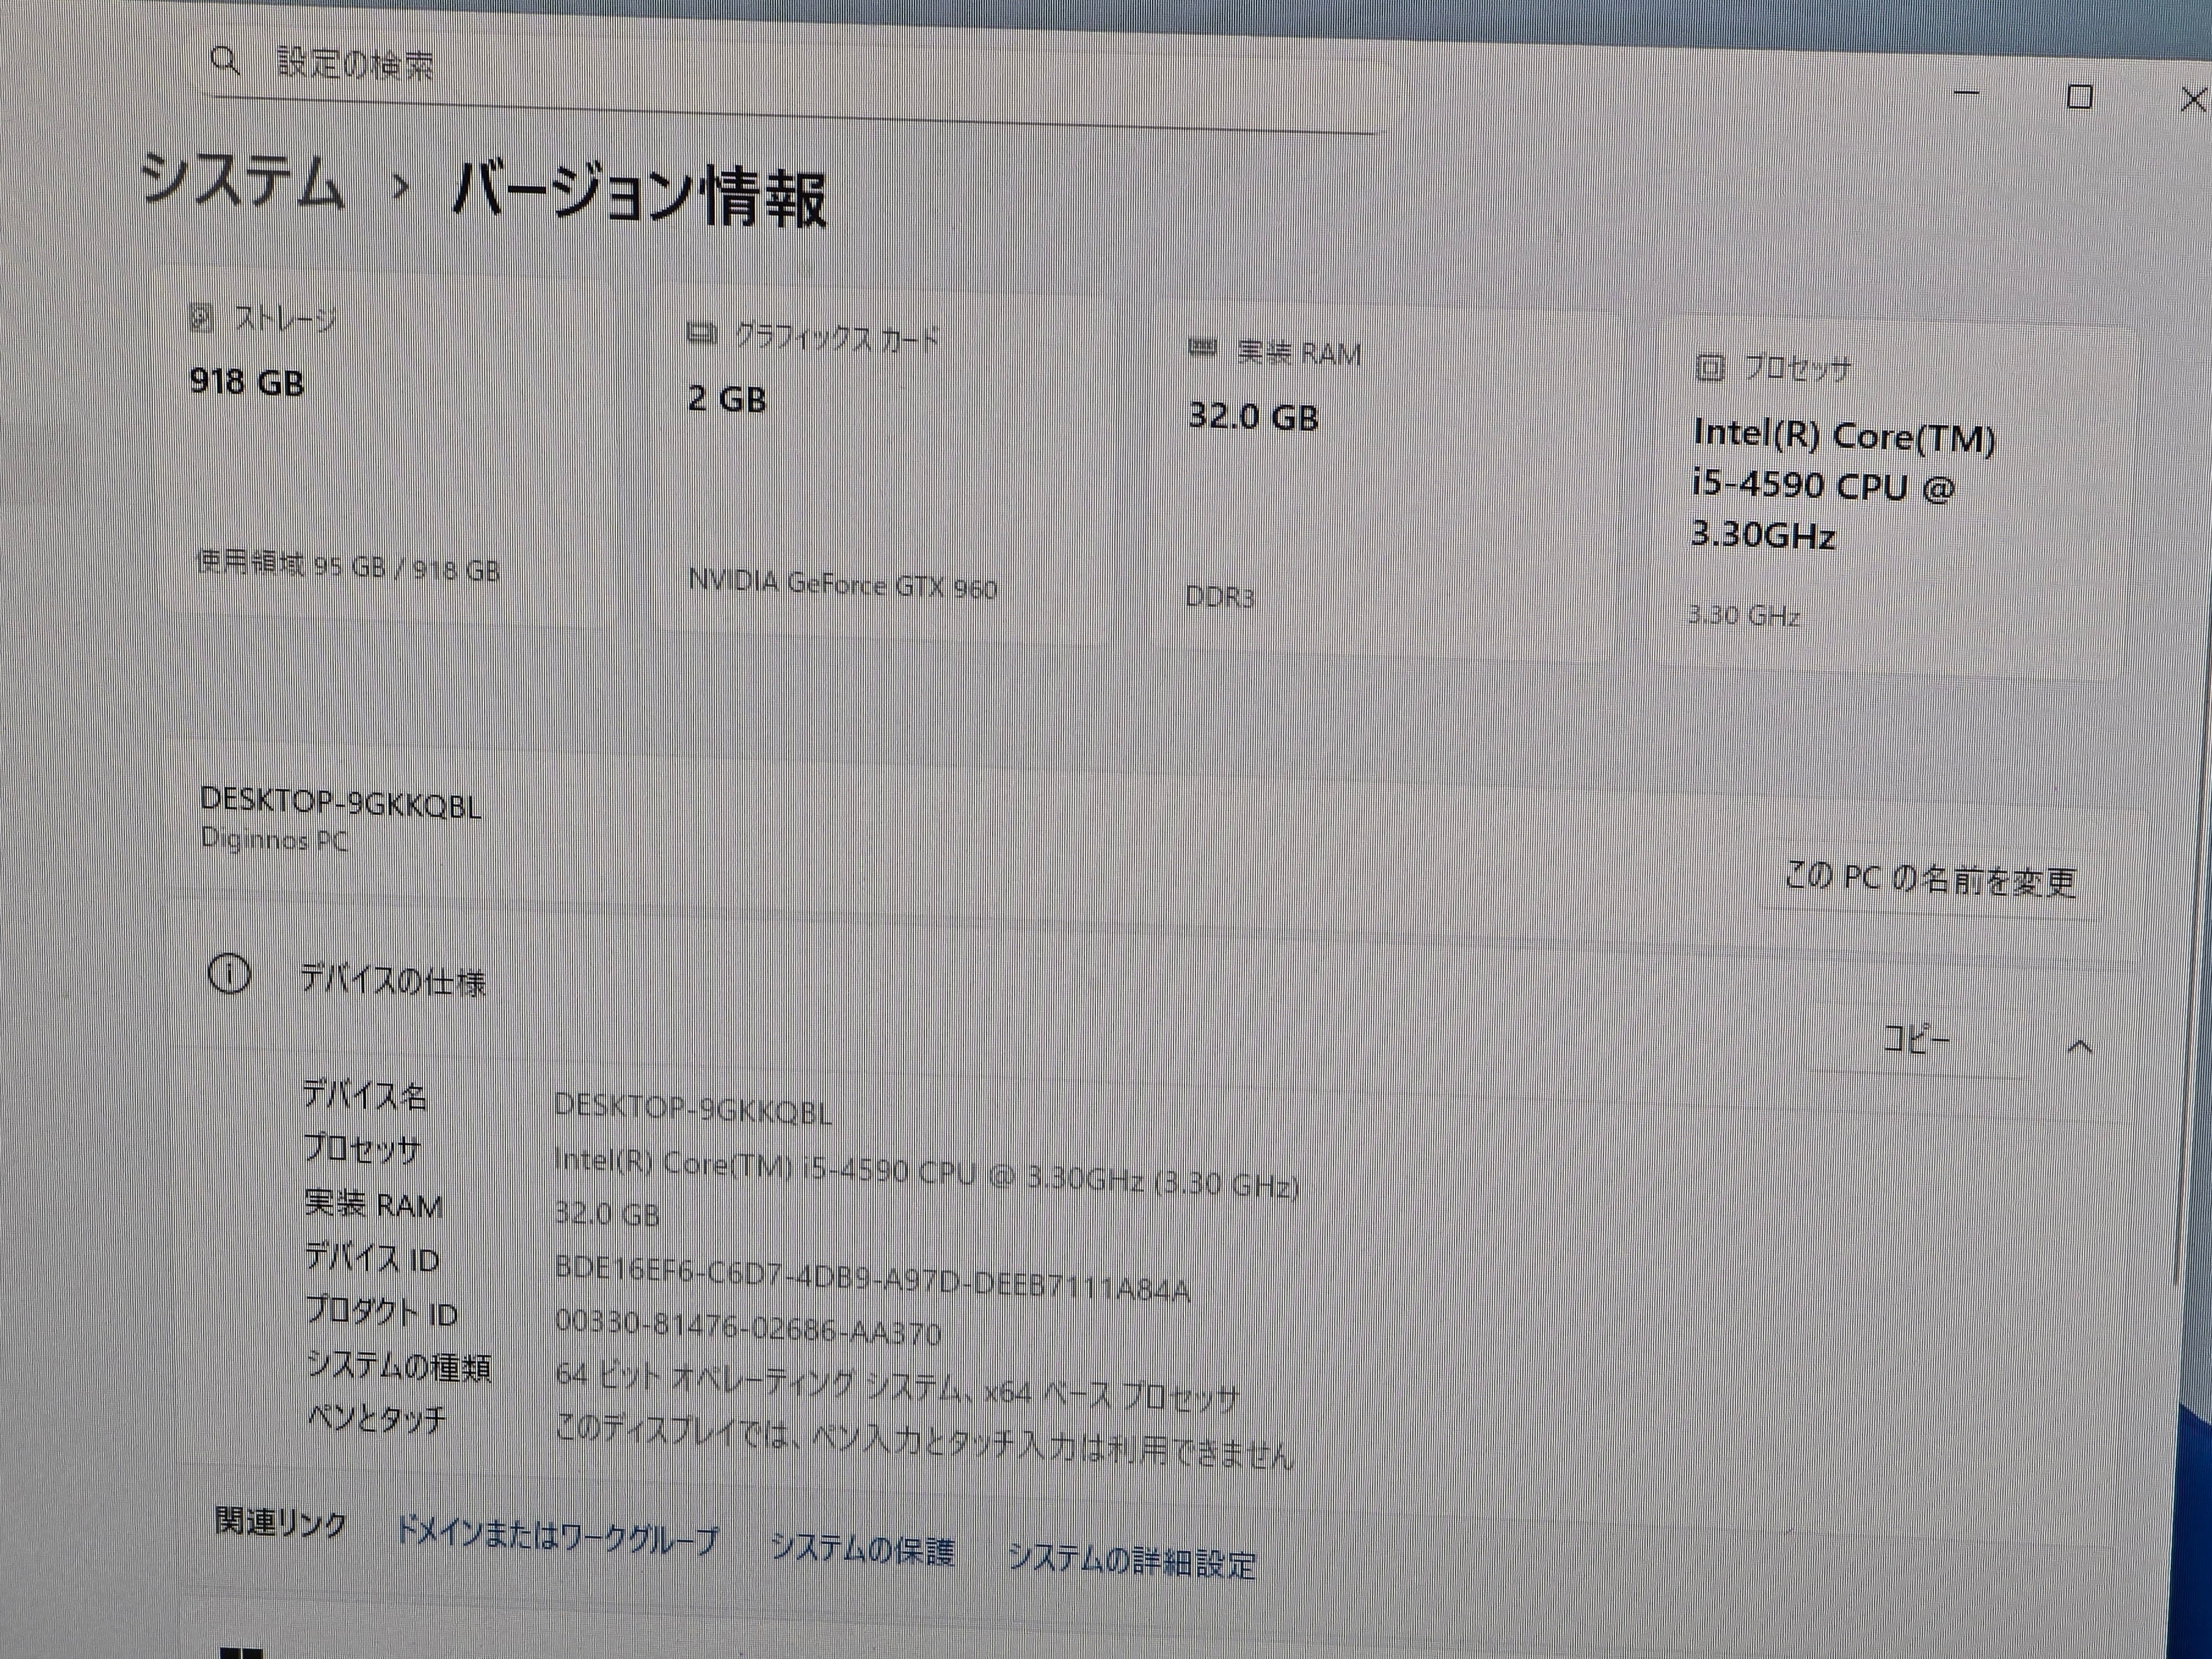Click the Storage drive icon

click(x=201, y=319)
